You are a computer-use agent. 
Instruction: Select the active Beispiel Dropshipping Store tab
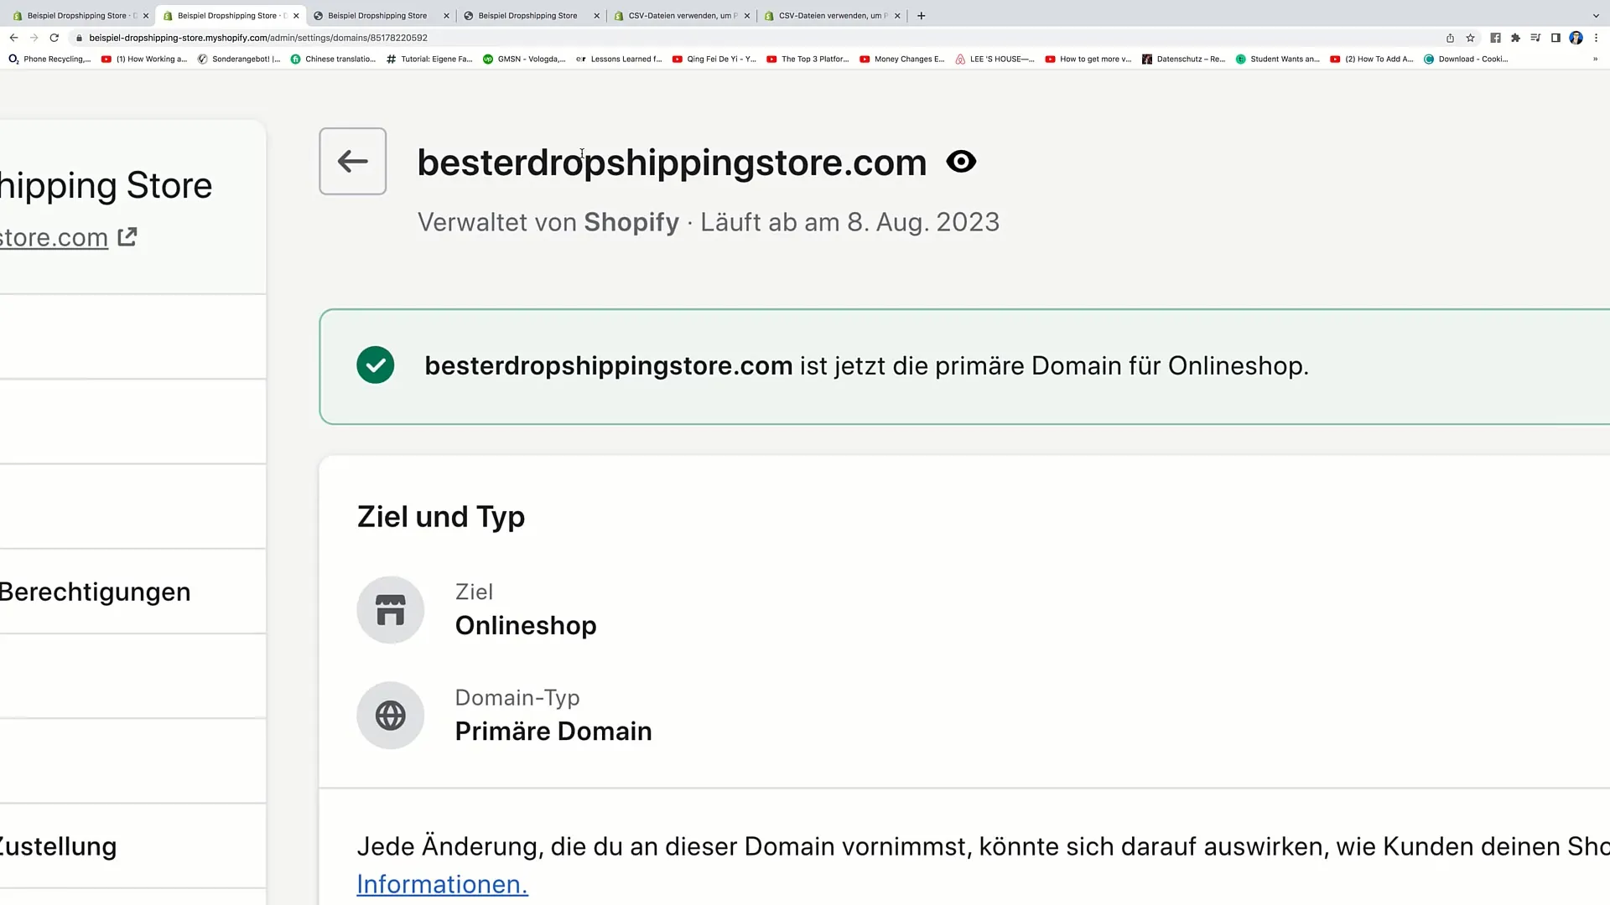tap(231, 16)
